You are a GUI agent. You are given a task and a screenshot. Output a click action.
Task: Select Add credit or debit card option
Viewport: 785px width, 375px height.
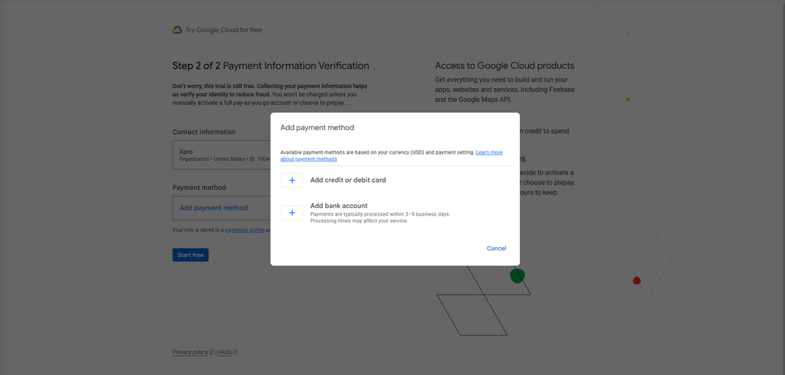(348, 180)
